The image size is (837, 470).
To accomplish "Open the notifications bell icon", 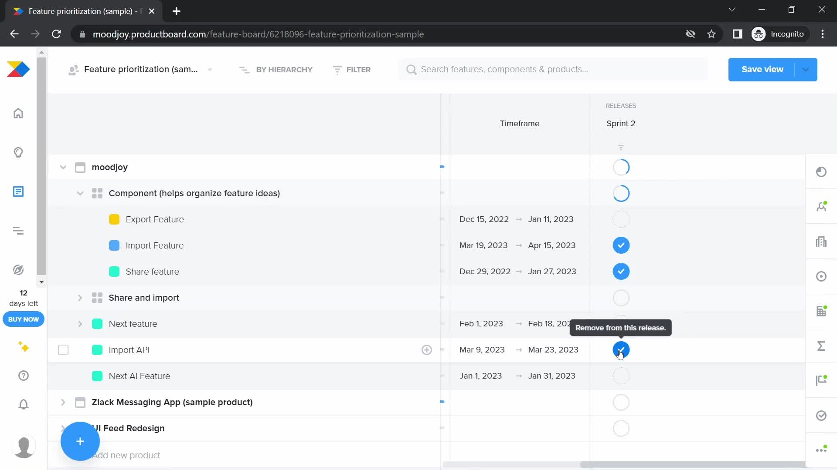I will [x=24, y=404].
